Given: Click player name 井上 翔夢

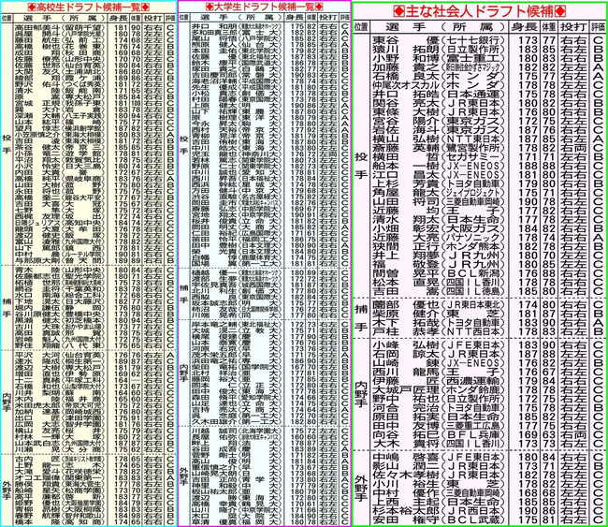Looking at the screenshot, I should (406, 256).
